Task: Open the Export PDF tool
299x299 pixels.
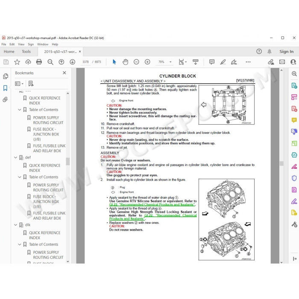Action: pyautogui.click(x=294, y=85)
